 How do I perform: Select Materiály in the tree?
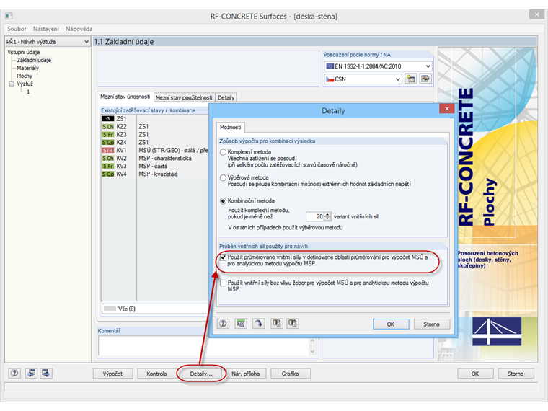pos(27,68)
